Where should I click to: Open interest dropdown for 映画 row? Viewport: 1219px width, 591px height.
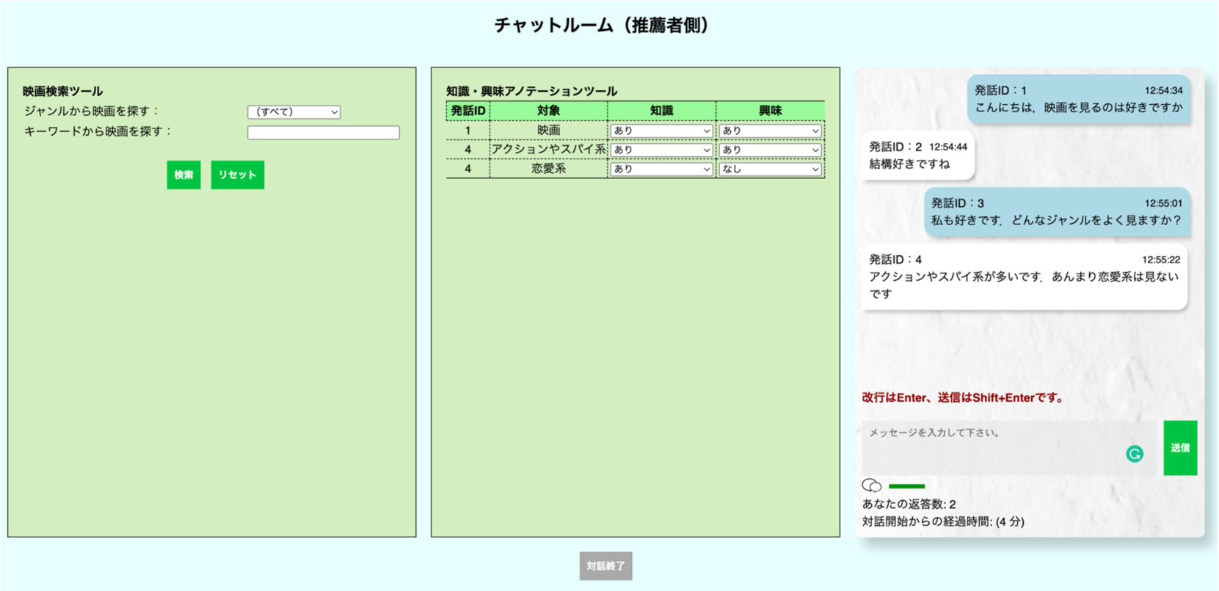770,131
